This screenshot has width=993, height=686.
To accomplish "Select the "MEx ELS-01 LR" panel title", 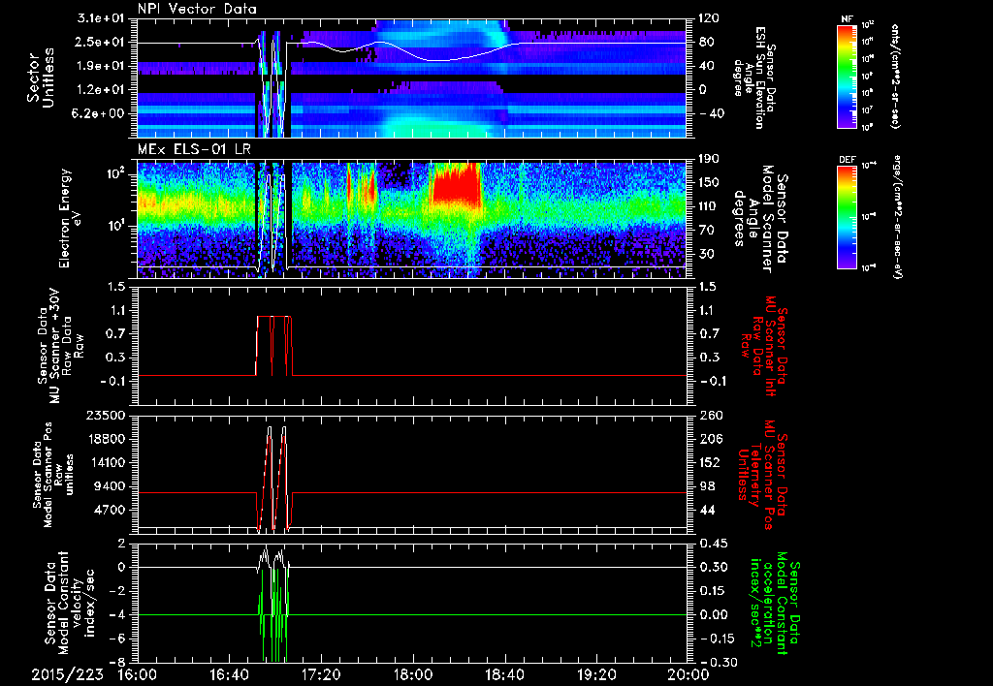I will [194, 149].
